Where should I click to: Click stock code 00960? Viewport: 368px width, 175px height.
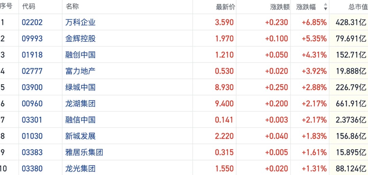[x=32, y=104]
